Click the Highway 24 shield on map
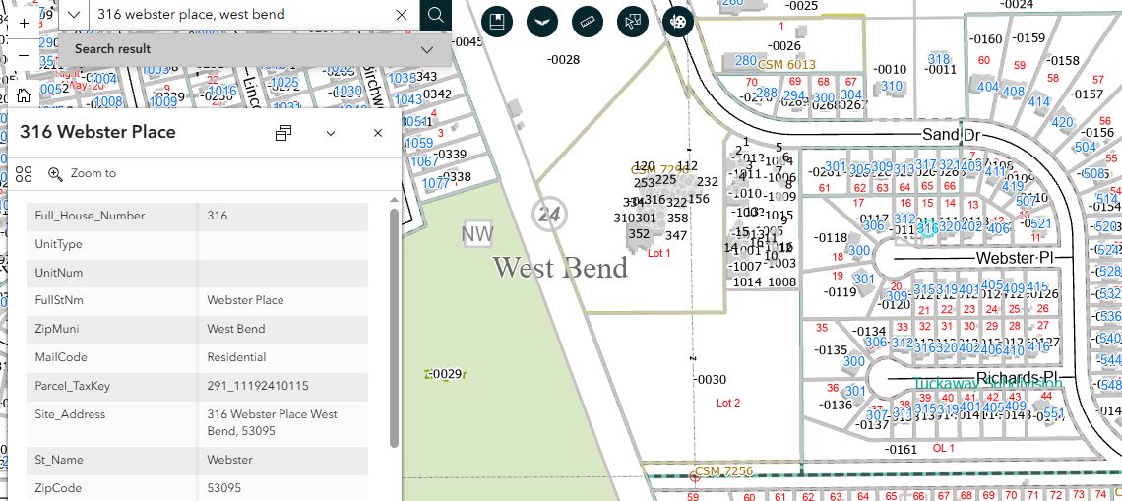This screenshot has width=1122, height=501. pos(547,213)
